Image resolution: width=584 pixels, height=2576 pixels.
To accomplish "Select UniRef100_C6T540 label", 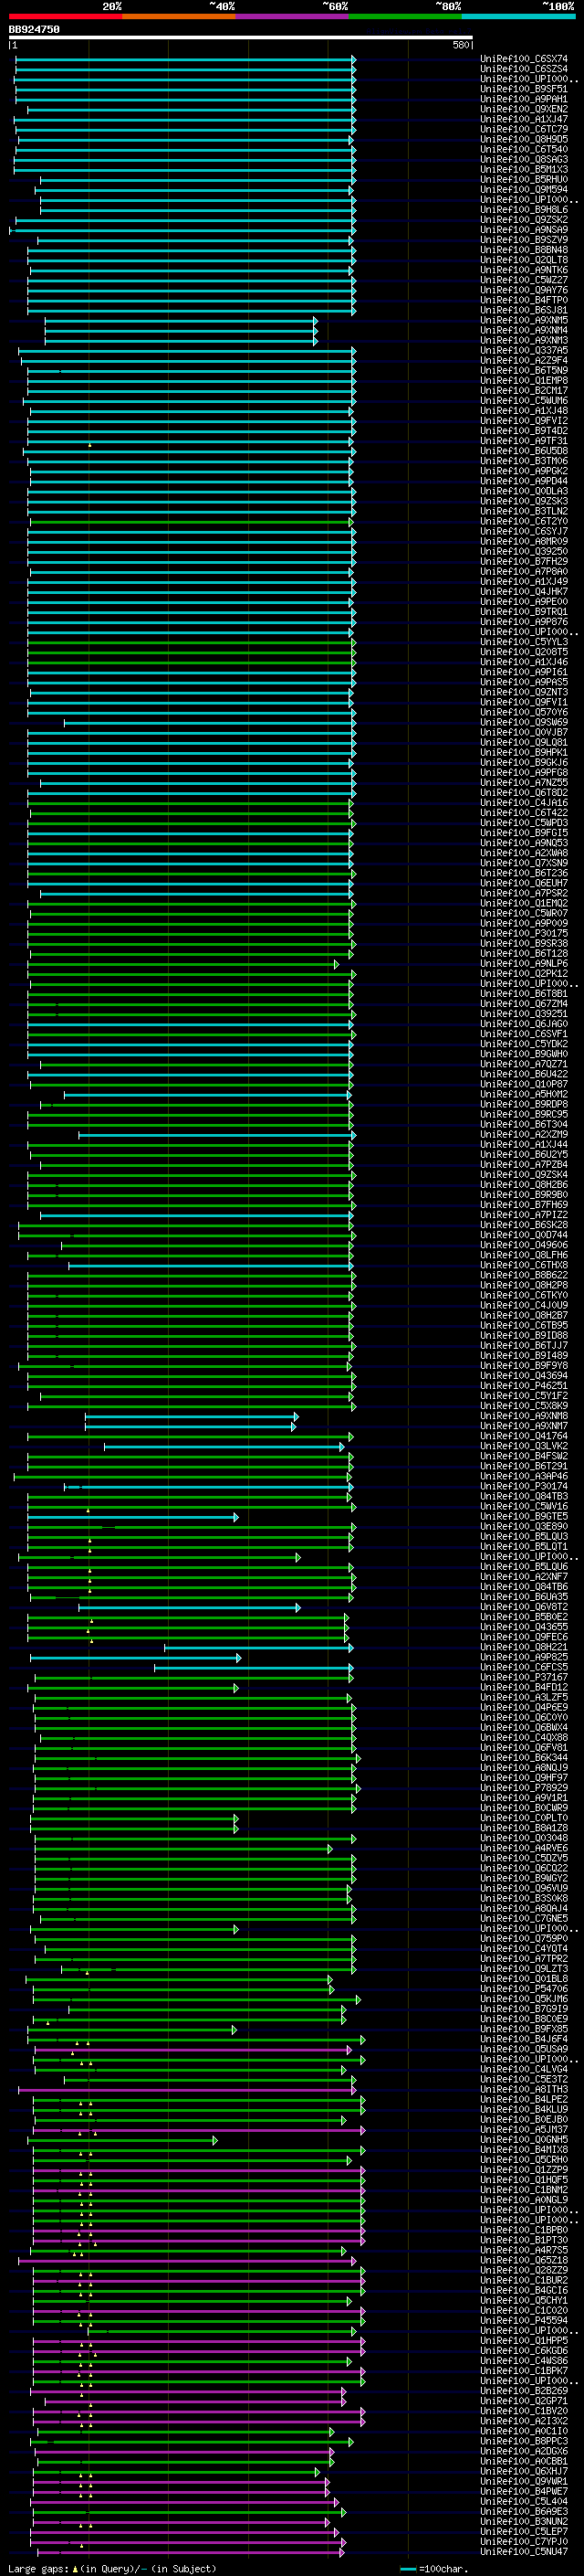I will [524, 149].
